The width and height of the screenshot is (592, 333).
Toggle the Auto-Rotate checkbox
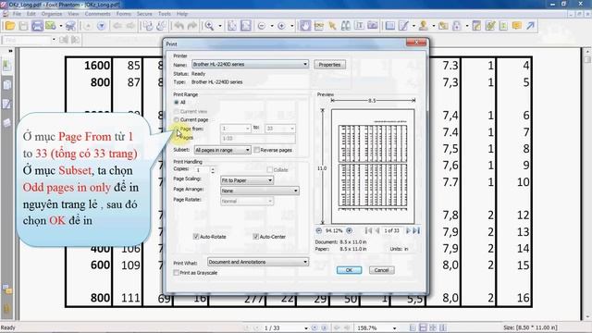coord(195,237)
